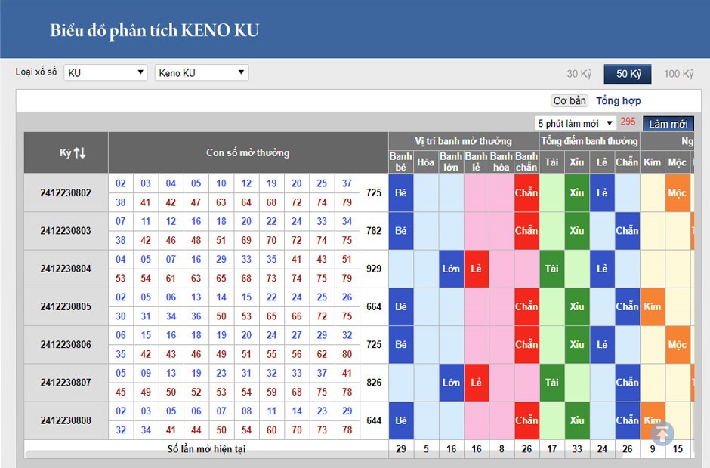Image resolution: width=710 pixels, height=468 pixels.
Task: Click the Loại xổ số label
Action: click(x=36, y=72)
